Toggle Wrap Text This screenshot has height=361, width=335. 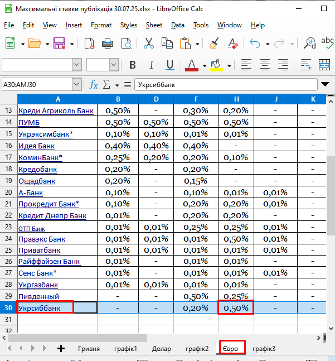[306, 65]
